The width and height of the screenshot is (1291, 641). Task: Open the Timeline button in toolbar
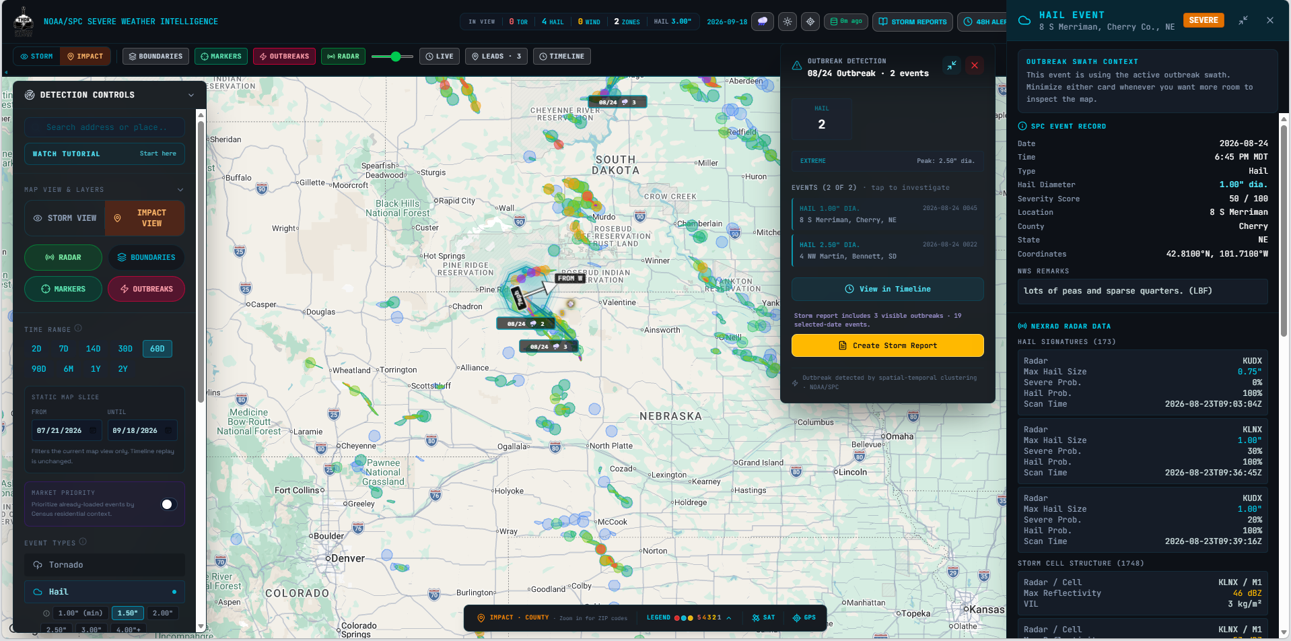point(561,57)
